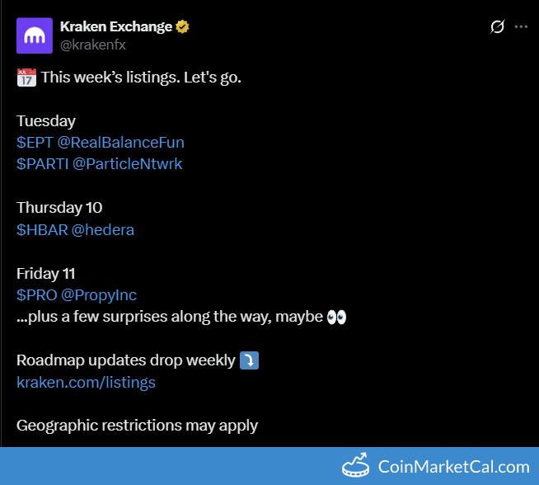
Task: Click the Grok icon in tweet header
Action: pos(497,26)
